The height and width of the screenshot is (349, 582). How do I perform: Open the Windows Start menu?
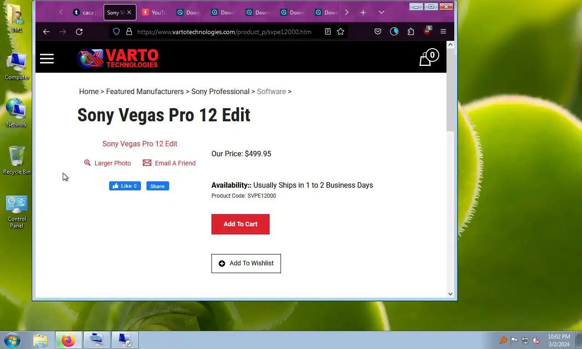12,340
